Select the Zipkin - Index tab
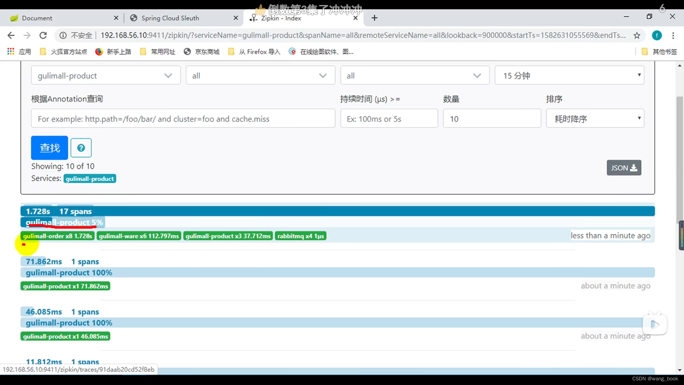The image size is (684, 385). (303, 18)
